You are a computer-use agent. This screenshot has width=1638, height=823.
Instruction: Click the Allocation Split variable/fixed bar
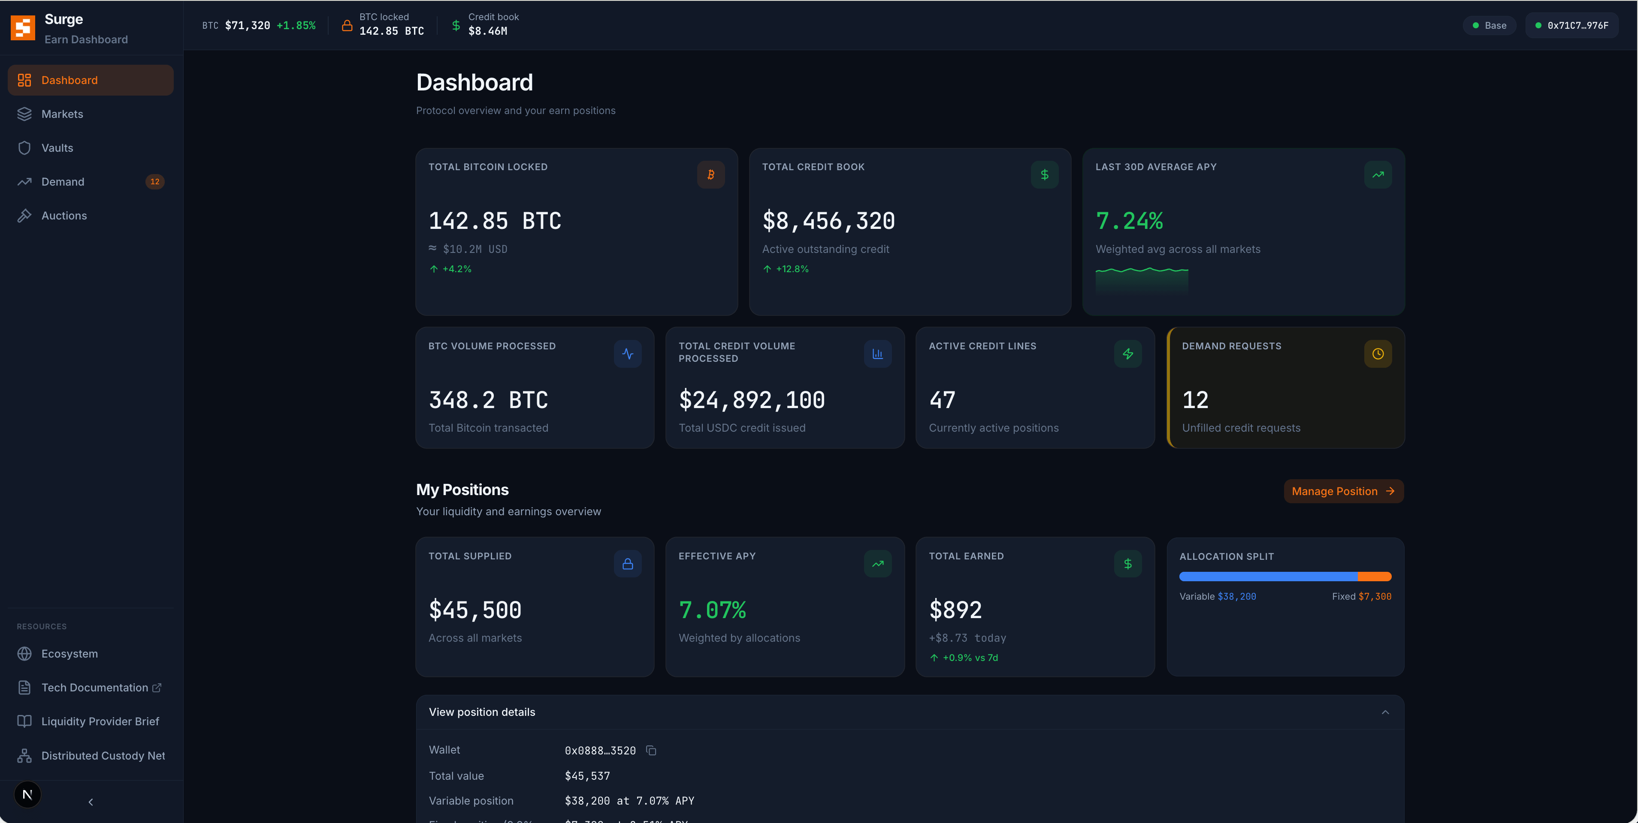[x=1285, y=577]
